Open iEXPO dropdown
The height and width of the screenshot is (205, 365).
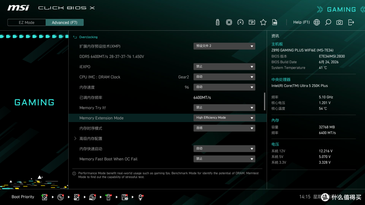[x=224, y=67]
